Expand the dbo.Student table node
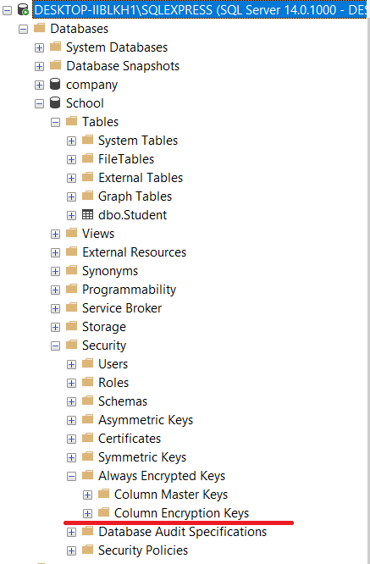The image size is (370, 564). click(x=72, y=215)
